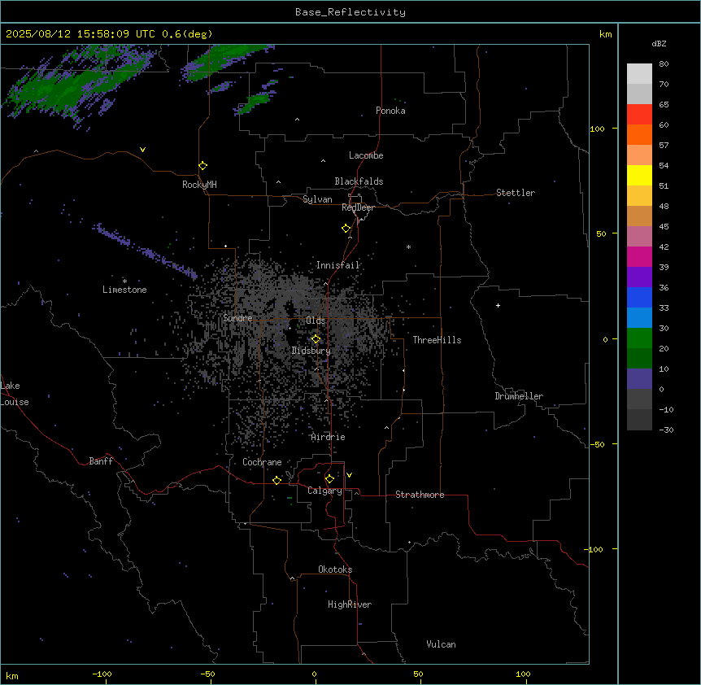Image resolution: width=701 pixels, height=685 pixels.
Task: Click yellow V marker northwest of RockyMH
Action: (x=142, y=150)
